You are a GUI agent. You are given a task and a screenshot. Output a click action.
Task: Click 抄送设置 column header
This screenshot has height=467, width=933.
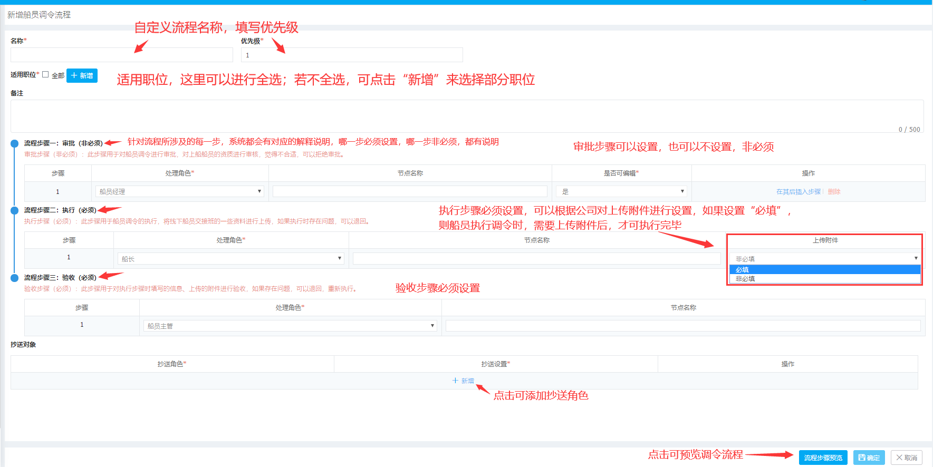[x=496, y=364]
